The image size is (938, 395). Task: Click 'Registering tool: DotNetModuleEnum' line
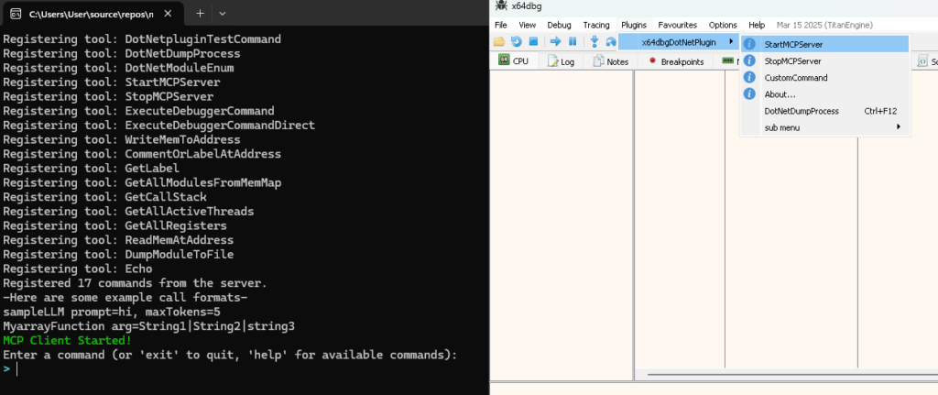(118, 68)
